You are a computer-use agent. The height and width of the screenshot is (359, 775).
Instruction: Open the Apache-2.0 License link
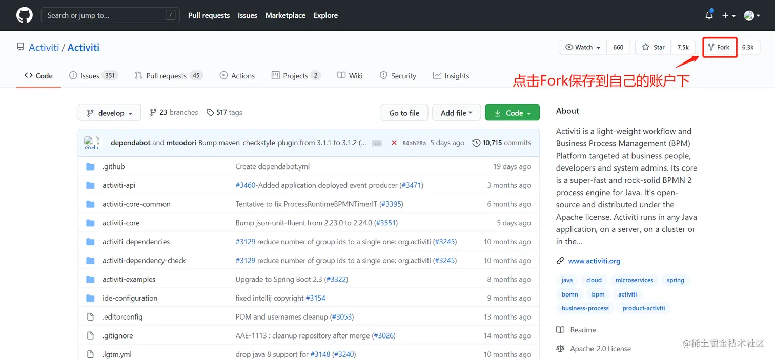(594, 349)
